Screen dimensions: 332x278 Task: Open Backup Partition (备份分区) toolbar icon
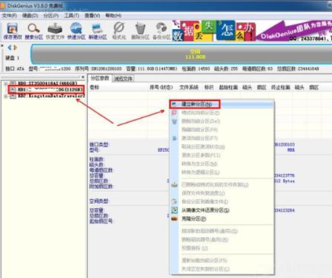[x=162, y=32]
